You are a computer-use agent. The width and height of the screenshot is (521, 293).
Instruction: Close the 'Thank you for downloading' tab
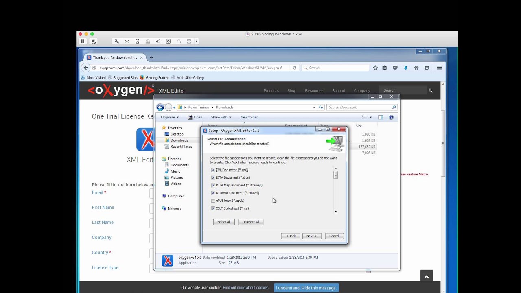pyautogui.click(x=141, y=57)
